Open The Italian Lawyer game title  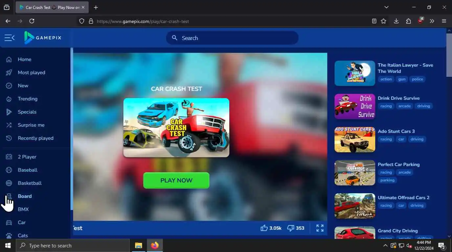coord(405,68)
